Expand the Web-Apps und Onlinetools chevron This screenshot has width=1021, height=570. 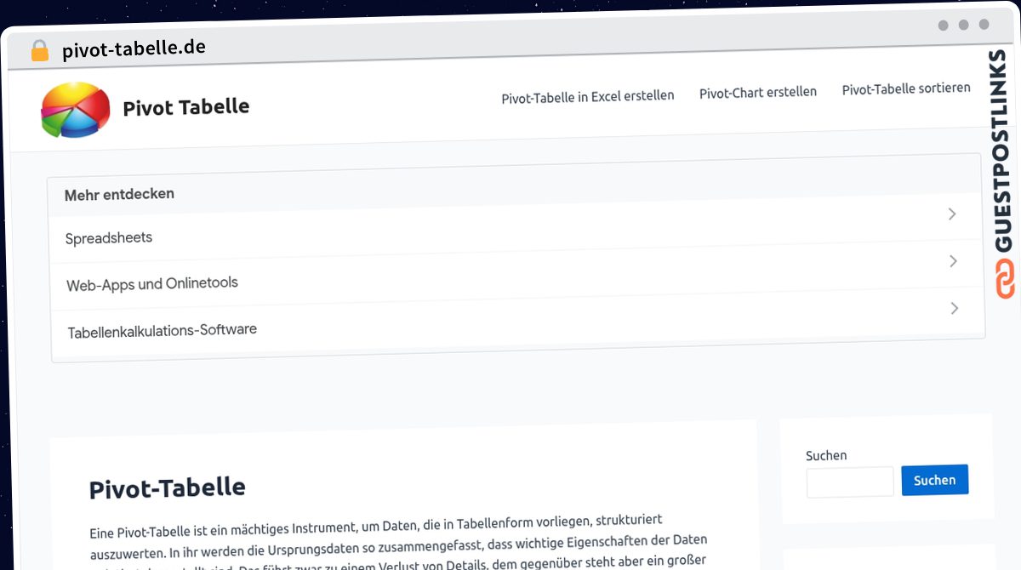pos(954,261)
